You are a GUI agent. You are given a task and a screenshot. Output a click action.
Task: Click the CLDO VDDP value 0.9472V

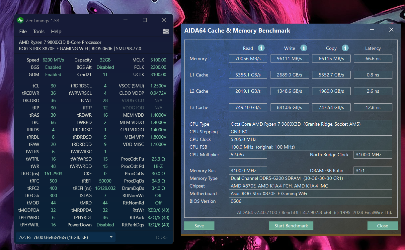click(158, 93)
